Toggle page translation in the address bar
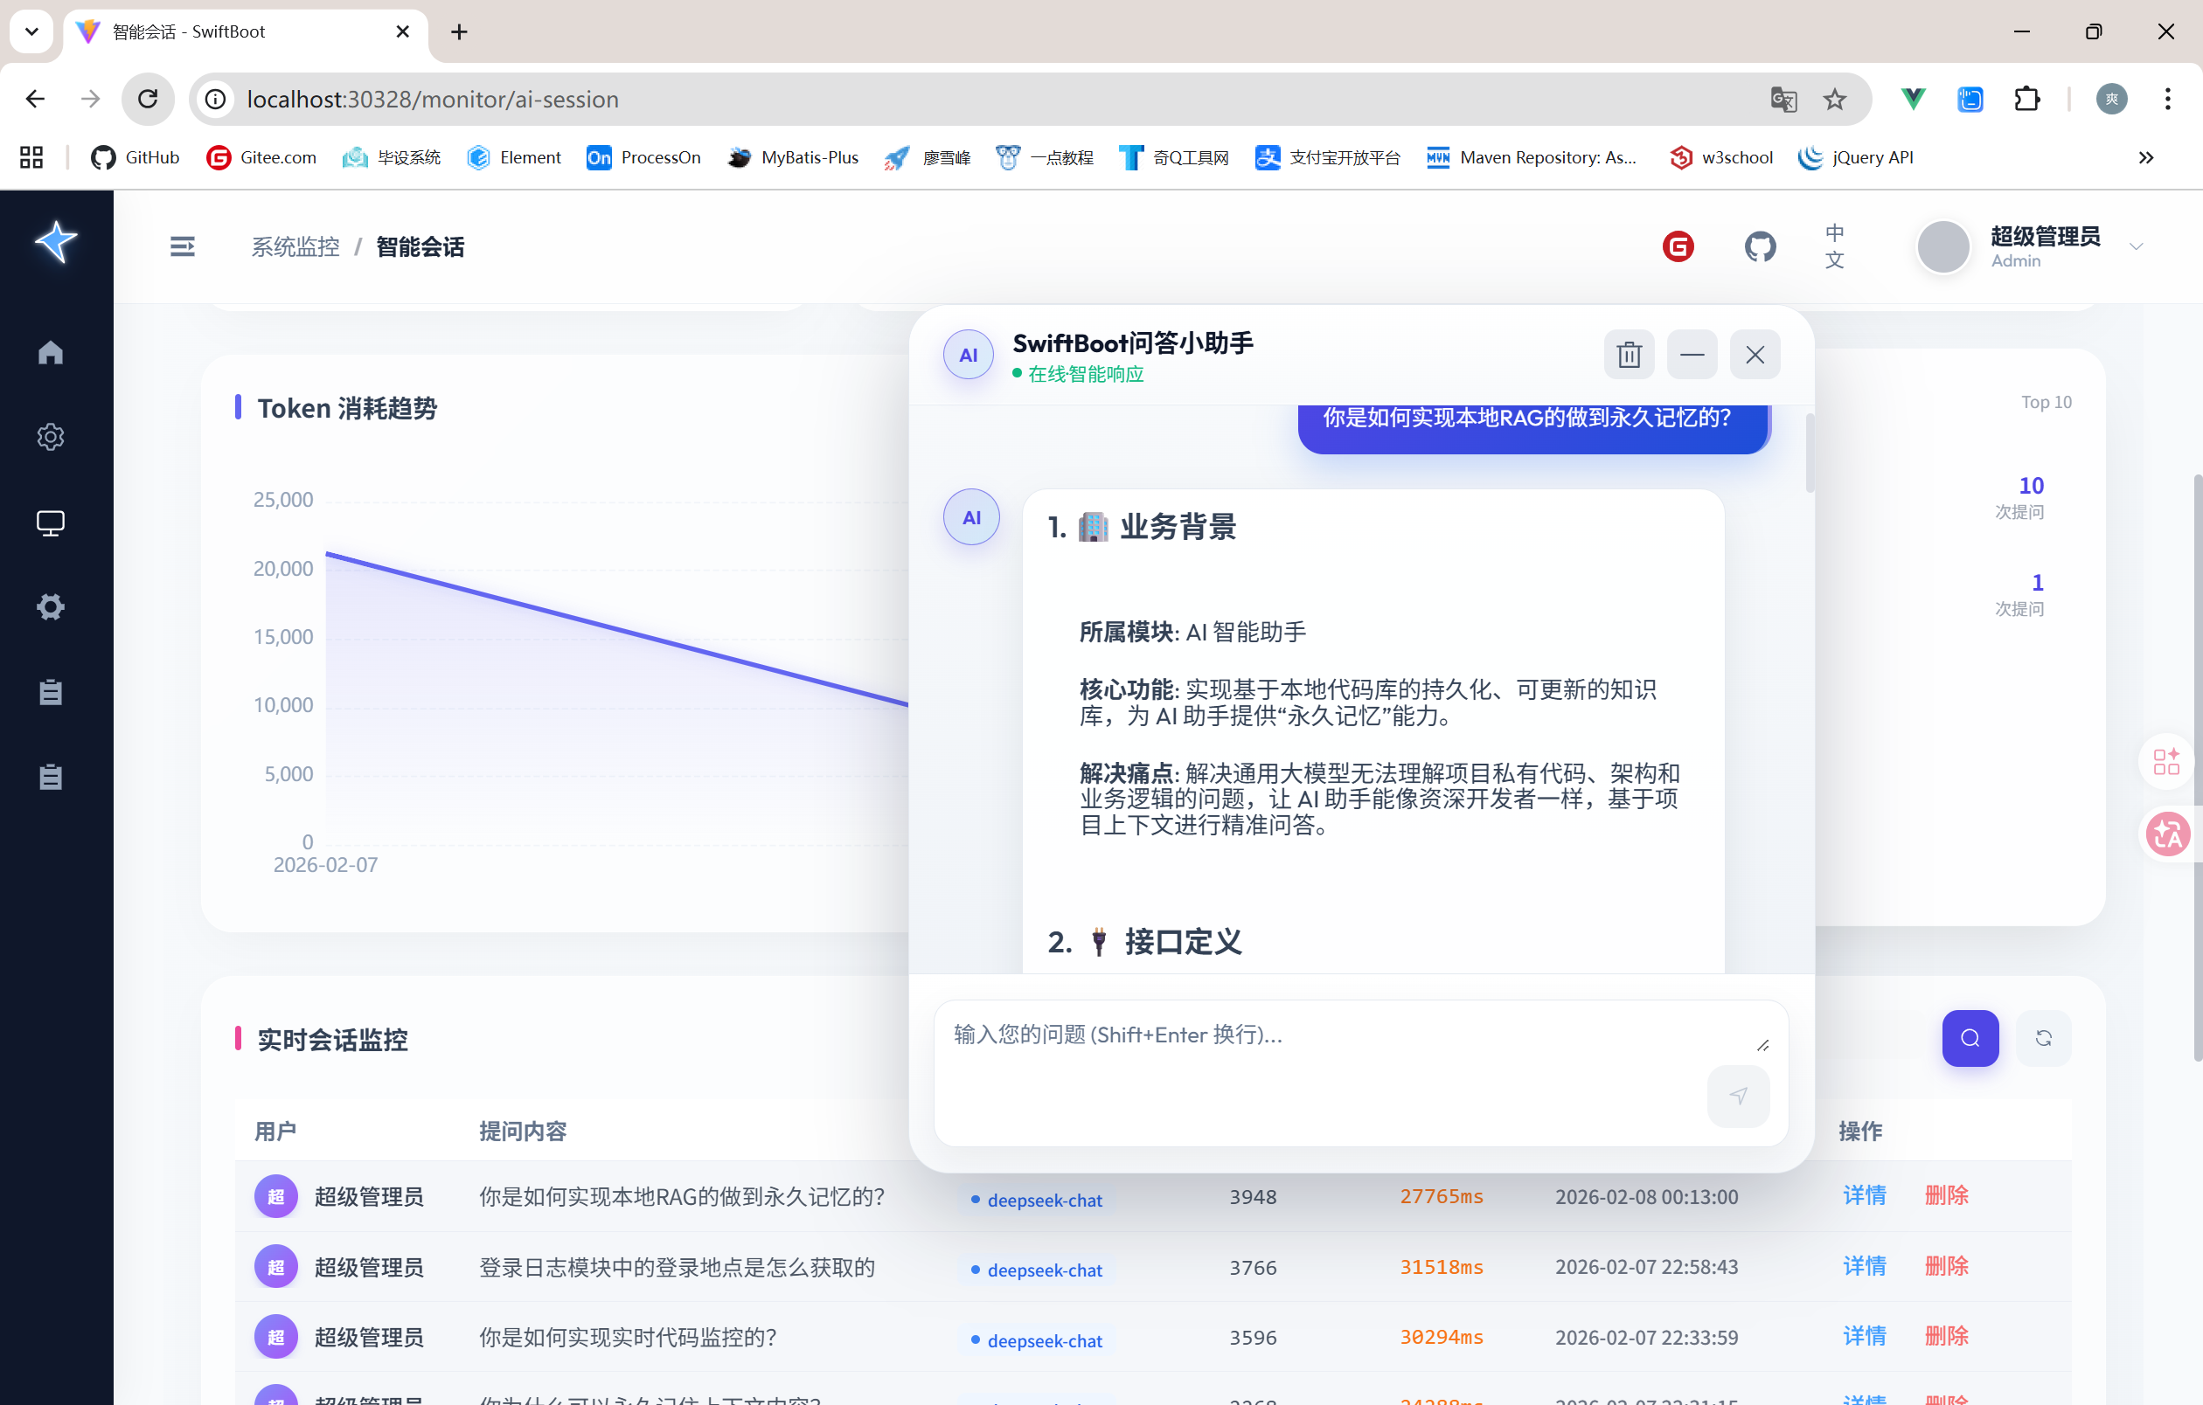Image resolution: width=2203 pixels, height=1405 pixels. tap(1783, 99)
